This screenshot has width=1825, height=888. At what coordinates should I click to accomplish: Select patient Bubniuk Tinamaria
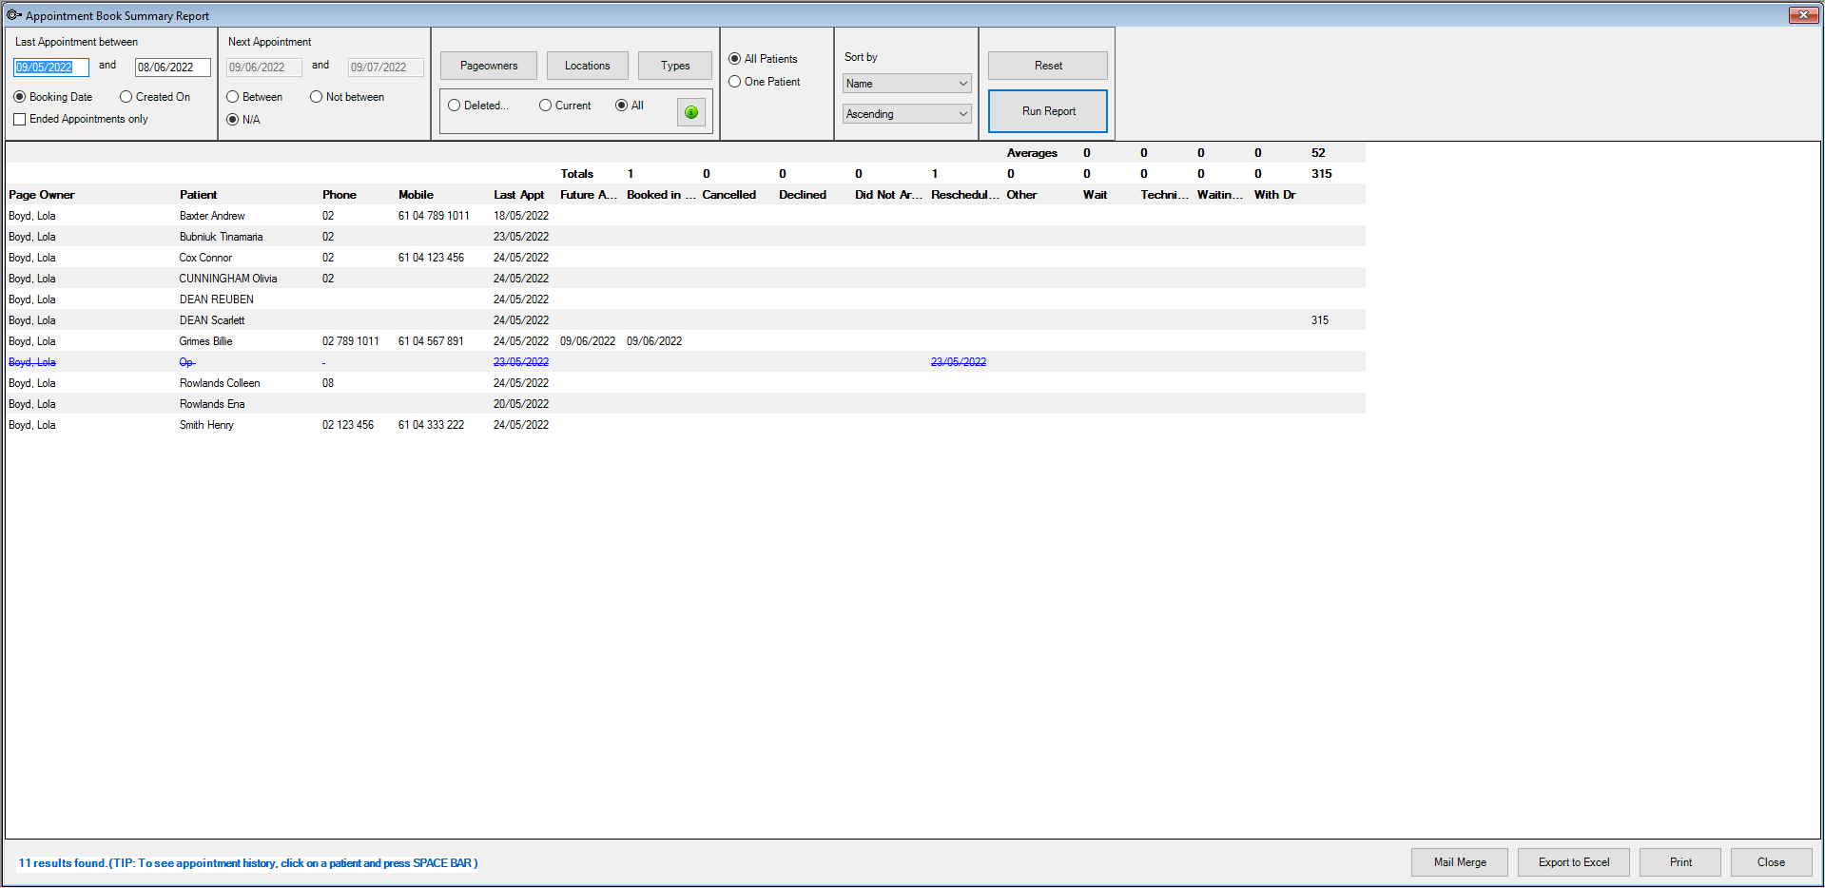(686, 237)
